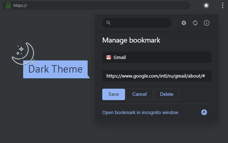
Task: Edit the Gmail bookmark name field
Action: (x=160, y=57)
